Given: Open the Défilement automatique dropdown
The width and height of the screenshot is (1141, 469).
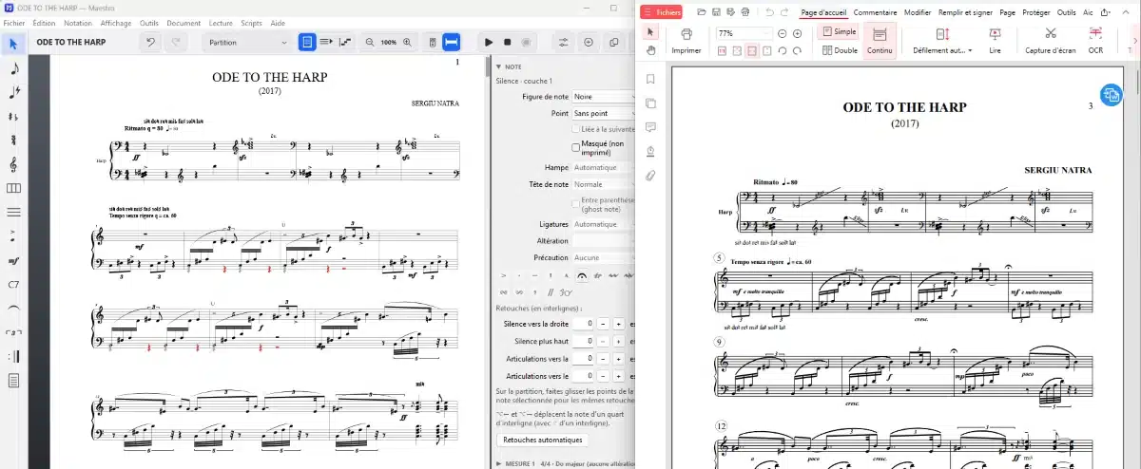Looking at the screenshot, I should 942,40.
